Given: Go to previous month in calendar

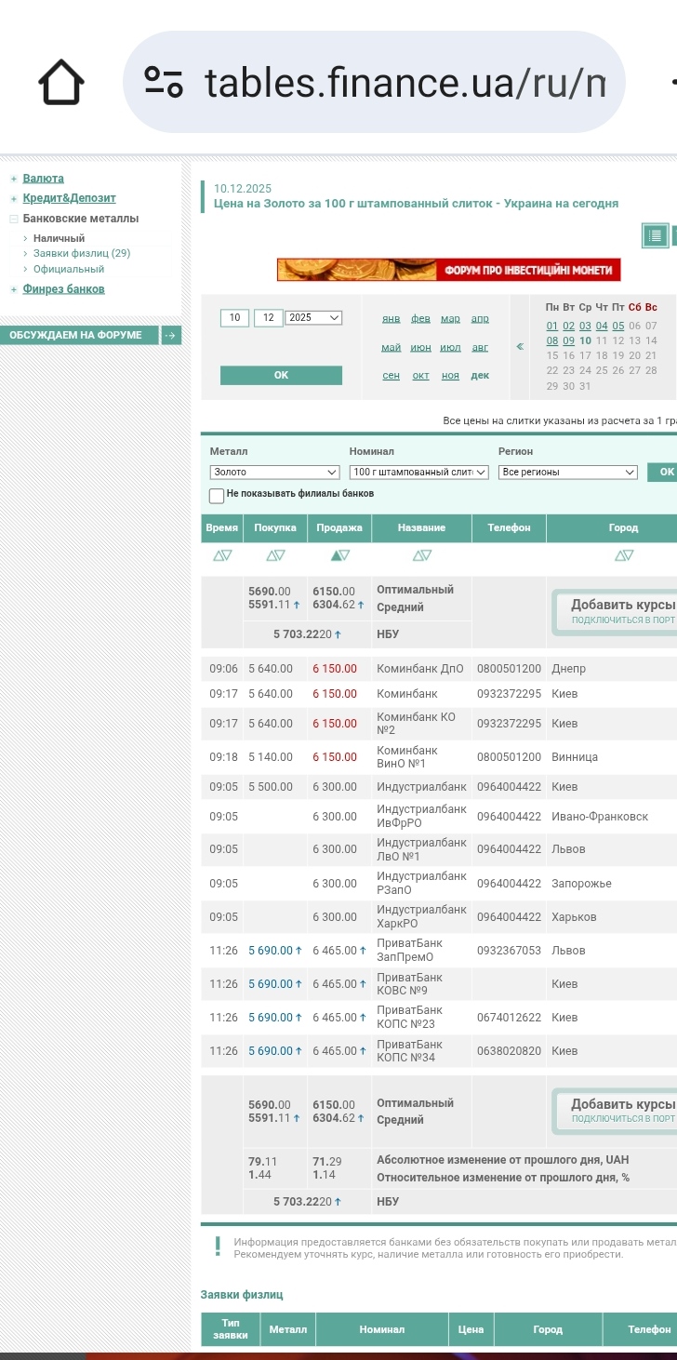Looking at the screenshot, I should (x=520, y=347).
